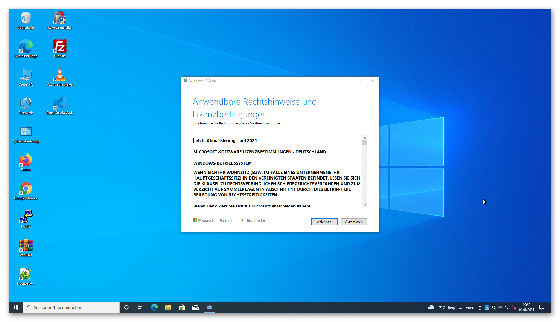Screen dimensions: 560x322
Task: Select the Revo Uninstaller desktop icon
Action: tap(60, 20)
